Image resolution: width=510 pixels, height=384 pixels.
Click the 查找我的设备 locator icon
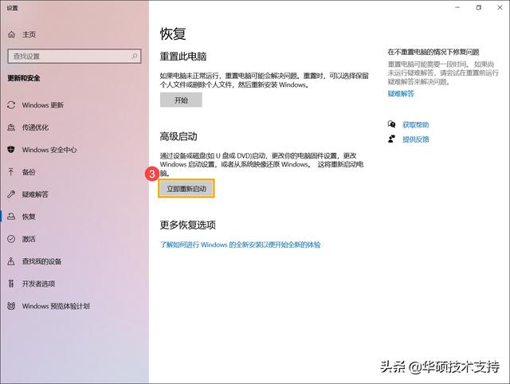pos(11,261)
